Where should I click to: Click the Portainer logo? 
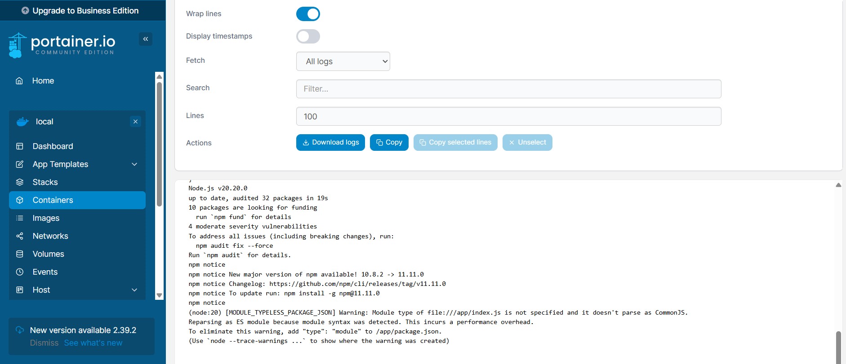[62, 45]
